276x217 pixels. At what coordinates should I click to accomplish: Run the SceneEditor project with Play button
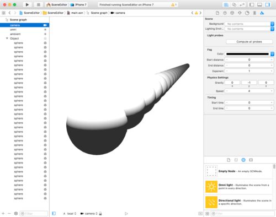pos(27,4)
